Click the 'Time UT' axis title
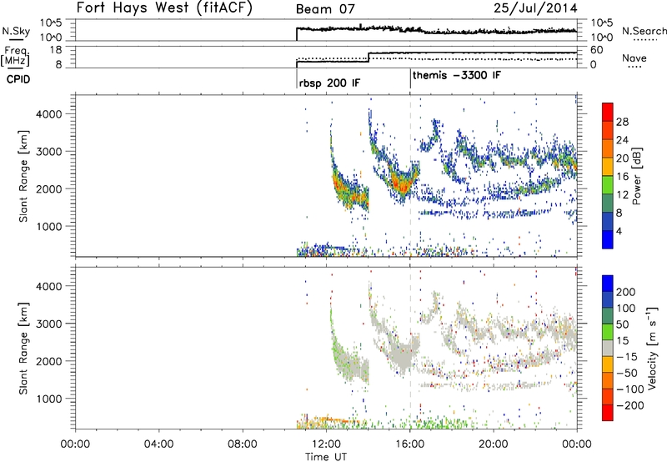 click(326, 457)
